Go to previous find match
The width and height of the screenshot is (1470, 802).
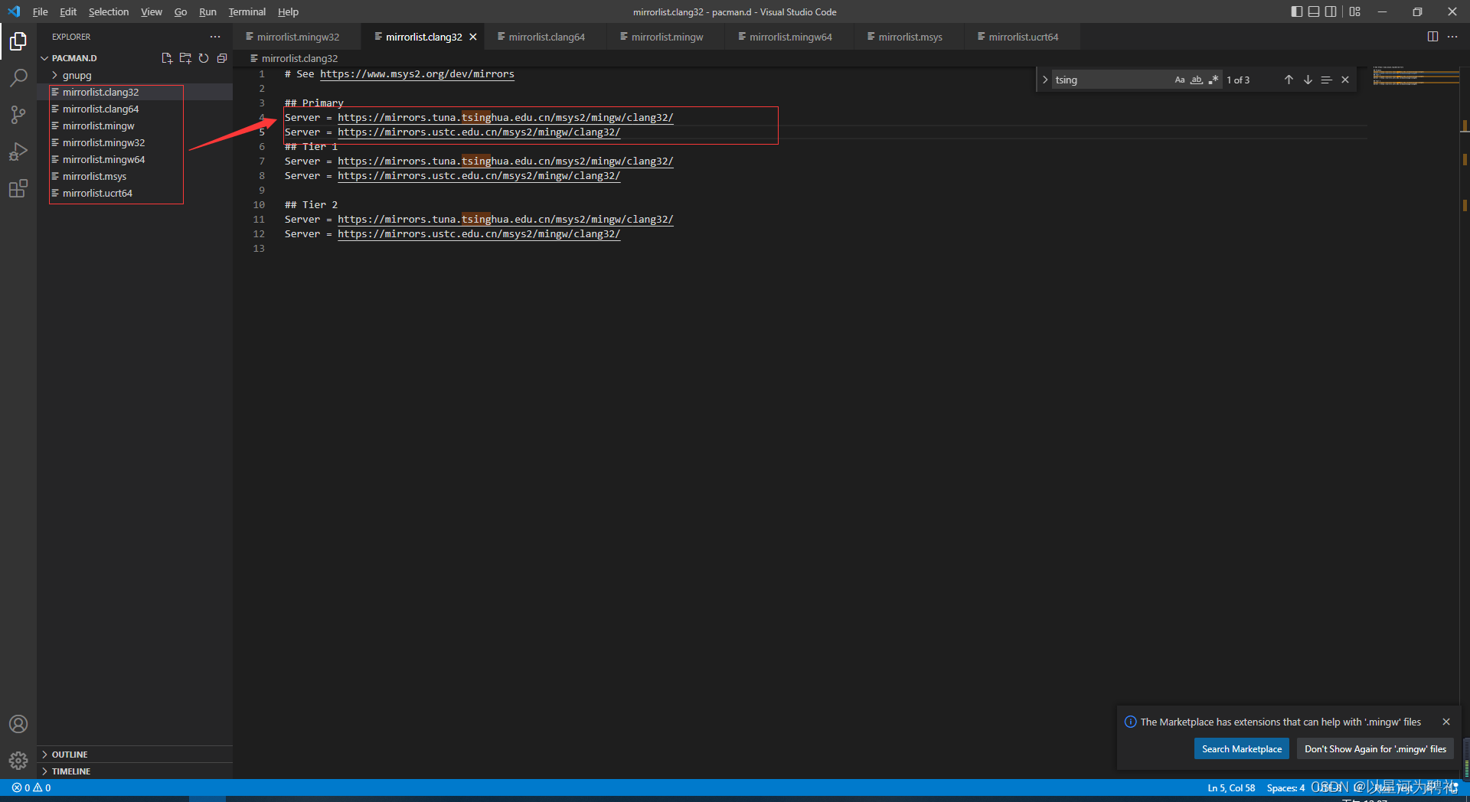pos(1289,80)
